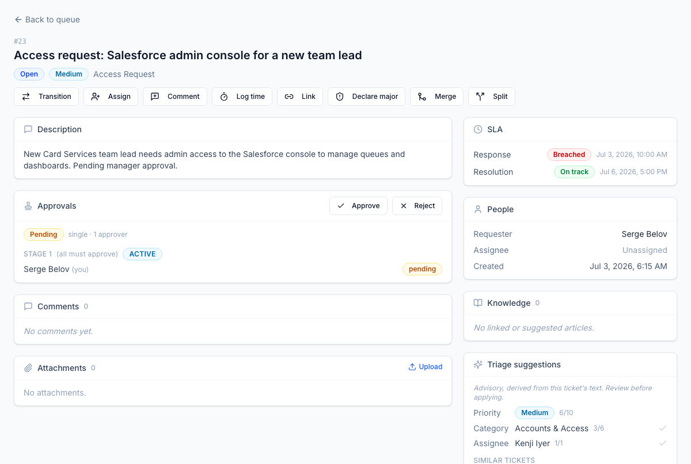Click the ticket title heading
691x464 pixels.
(188, 55)
